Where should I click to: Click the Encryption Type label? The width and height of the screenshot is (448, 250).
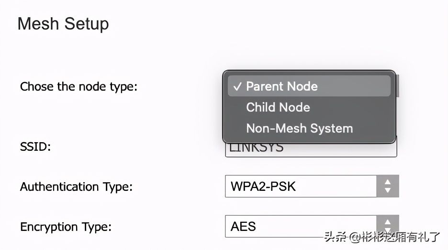pos(66,227)
